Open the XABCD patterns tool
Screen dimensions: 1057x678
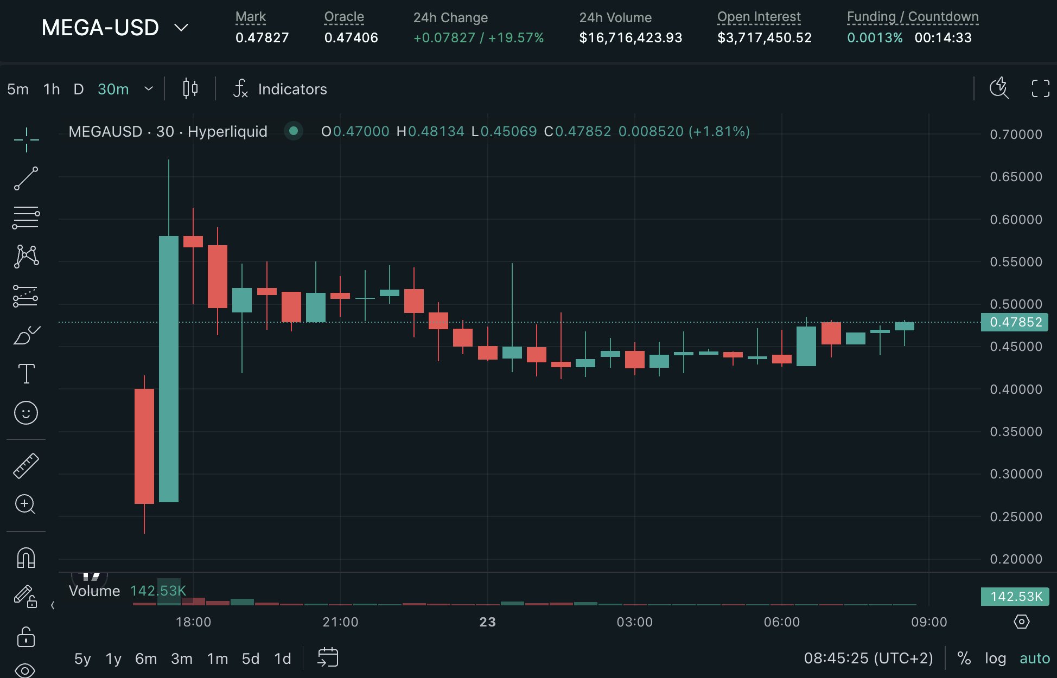pyautogui.click(x=26, y=256)
